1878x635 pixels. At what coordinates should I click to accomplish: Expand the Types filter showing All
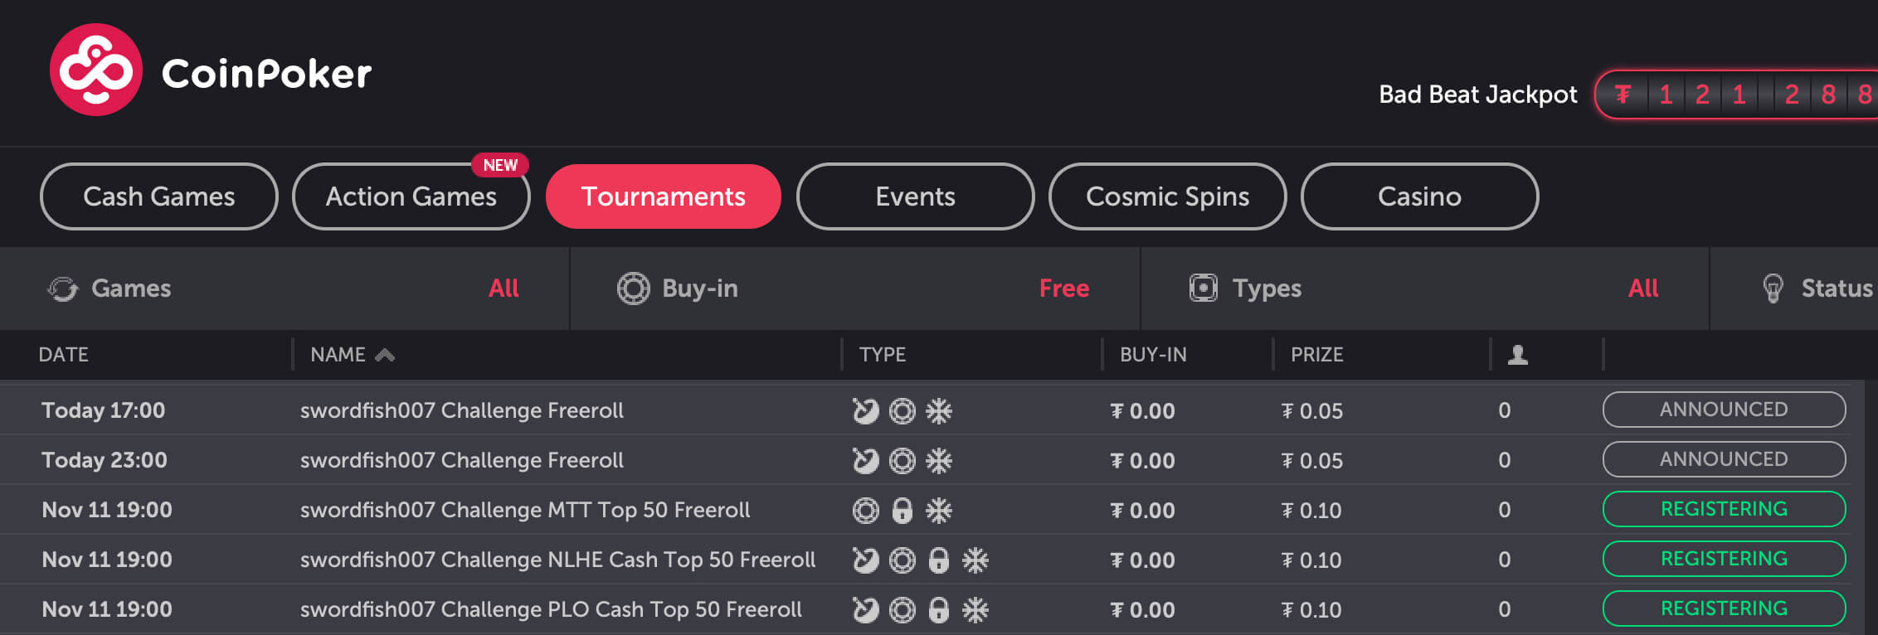1642,288
